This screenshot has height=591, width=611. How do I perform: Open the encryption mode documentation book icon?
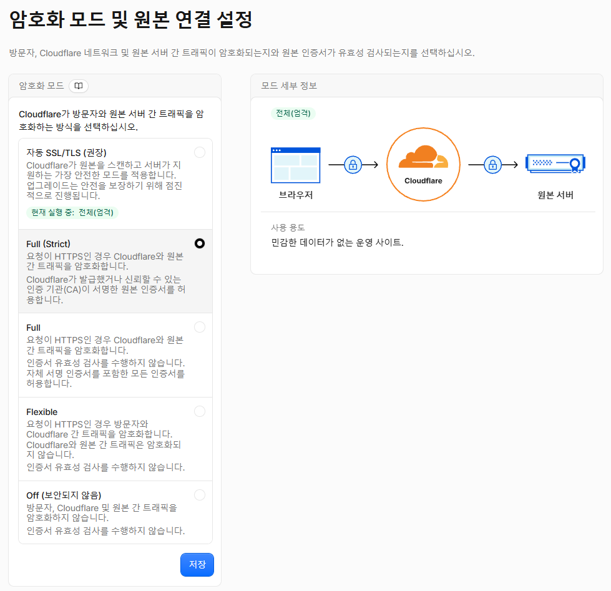coord(78,85)
